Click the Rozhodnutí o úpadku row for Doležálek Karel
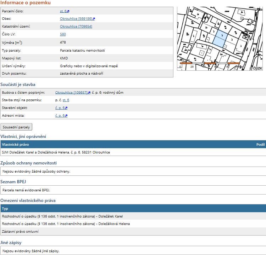 pyautogui.click(x=133, y=216)
